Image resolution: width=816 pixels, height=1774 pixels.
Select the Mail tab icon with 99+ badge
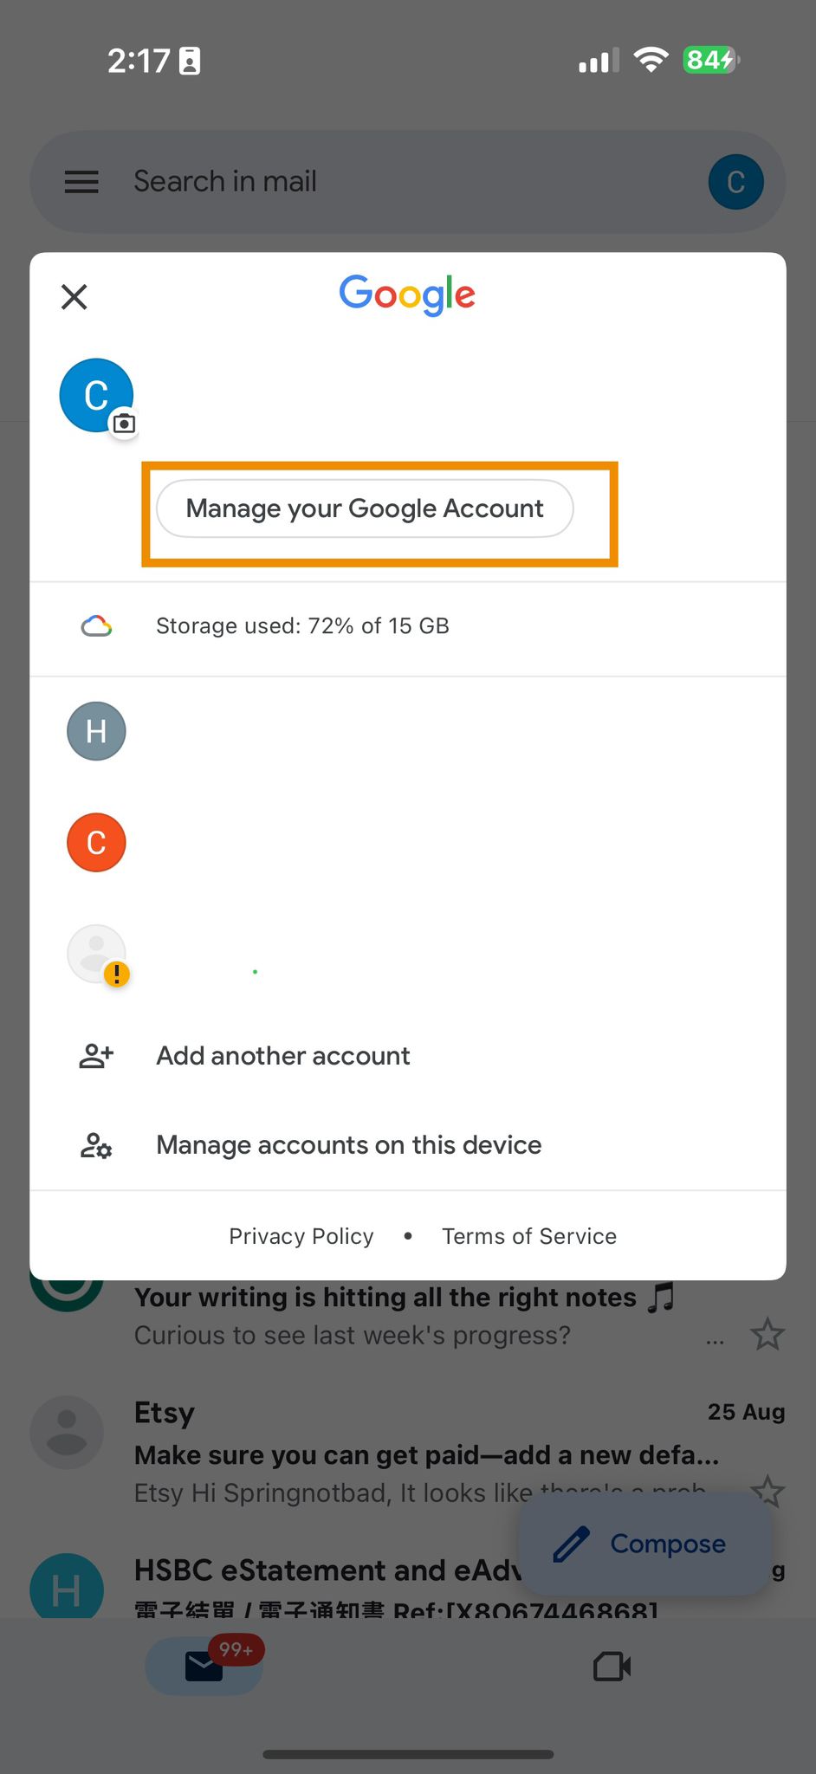click(203, 1665)
